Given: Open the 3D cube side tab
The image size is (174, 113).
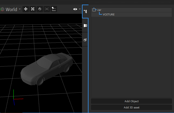Looking at the screenshot, I should 85,40.
